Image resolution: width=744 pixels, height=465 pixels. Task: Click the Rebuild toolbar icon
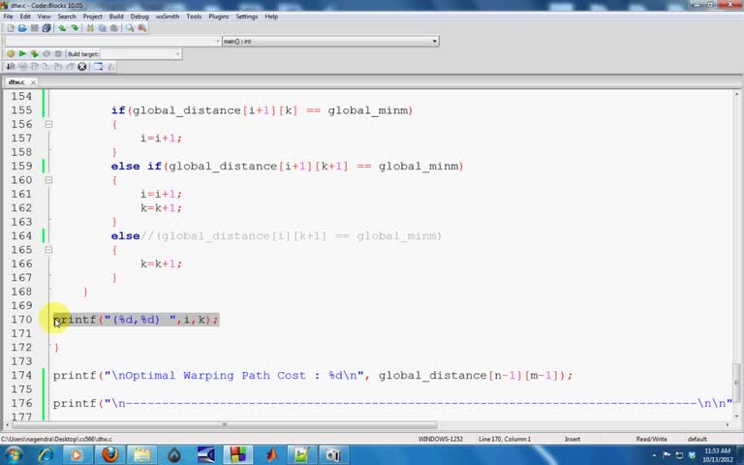[46, 54]
